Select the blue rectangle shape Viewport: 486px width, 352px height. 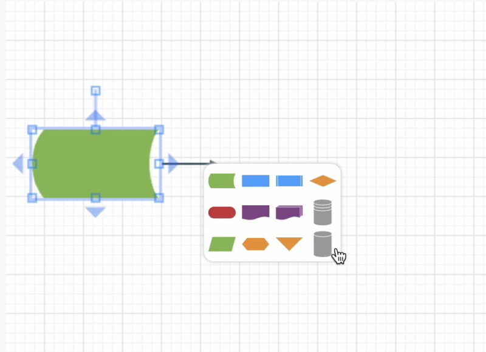coord(255,180)
